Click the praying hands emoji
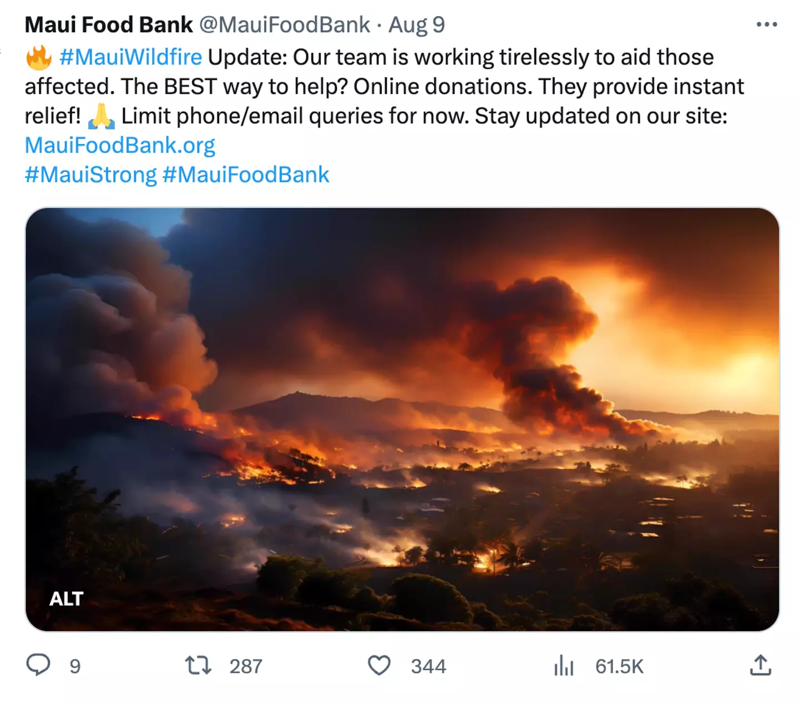The image size is (799, 704). [x=101, y=116]
